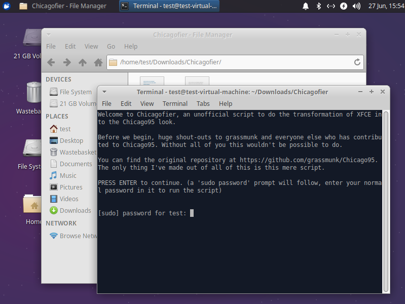Viewport: 405px width, 304px height.
Task: Click the Bluetooth tray icon
Action: click(x=318, y=6)
